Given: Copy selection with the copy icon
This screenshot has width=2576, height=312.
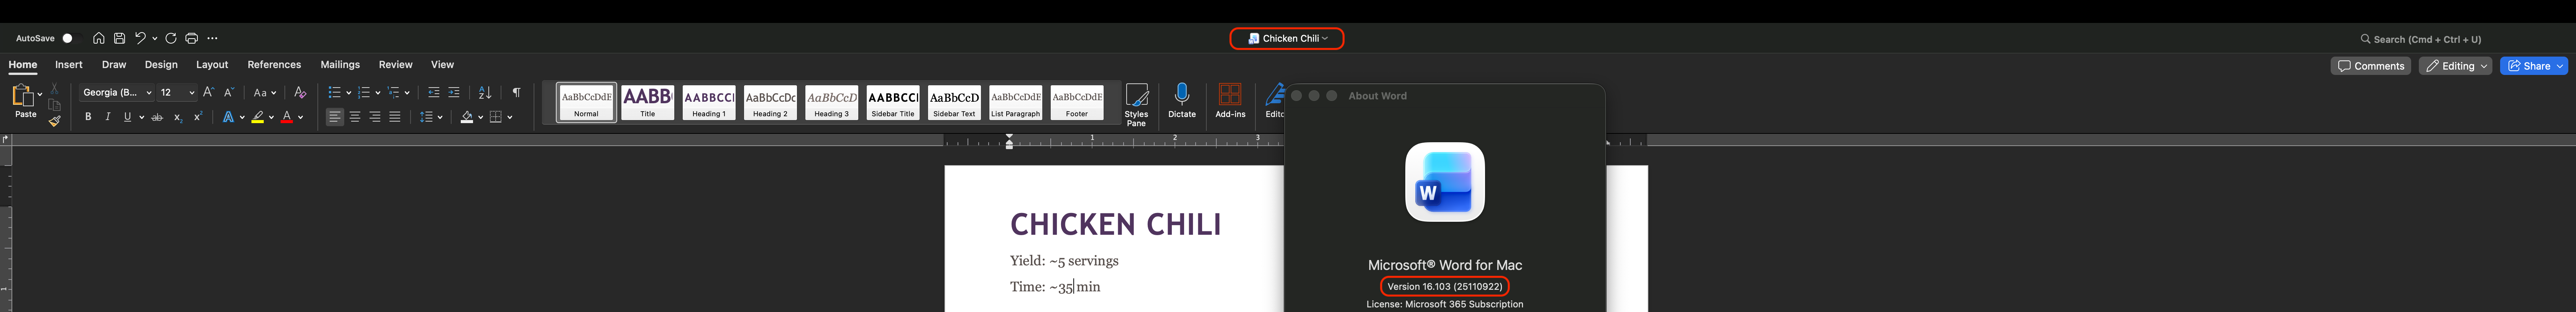Looking at the screenshot, I should (55, 105).
